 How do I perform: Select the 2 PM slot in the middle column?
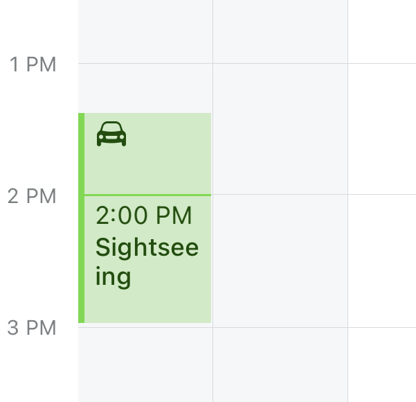point(280,261)
